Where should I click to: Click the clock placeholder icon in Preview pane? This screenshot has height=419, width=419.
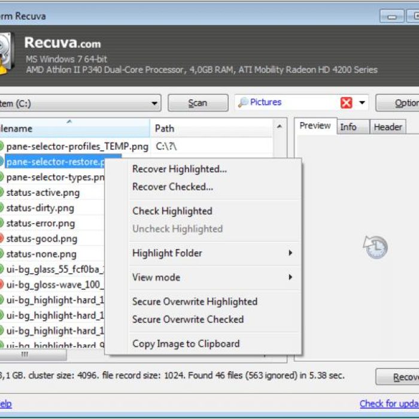(x=375, y=247)
